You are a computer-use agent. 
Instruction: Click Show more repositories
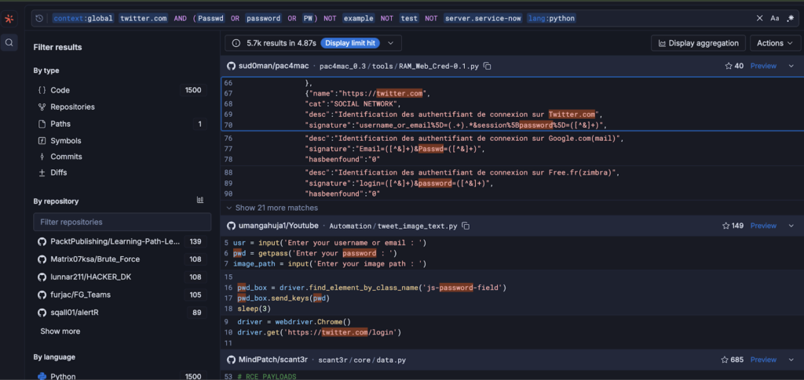(x=60, y=331)
